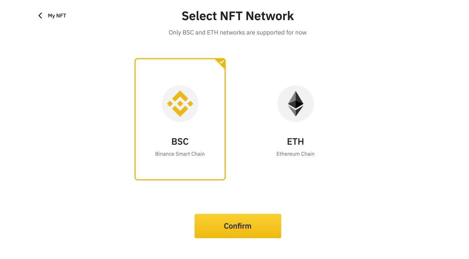Click the Select NFT Network heading

(237, 16)
